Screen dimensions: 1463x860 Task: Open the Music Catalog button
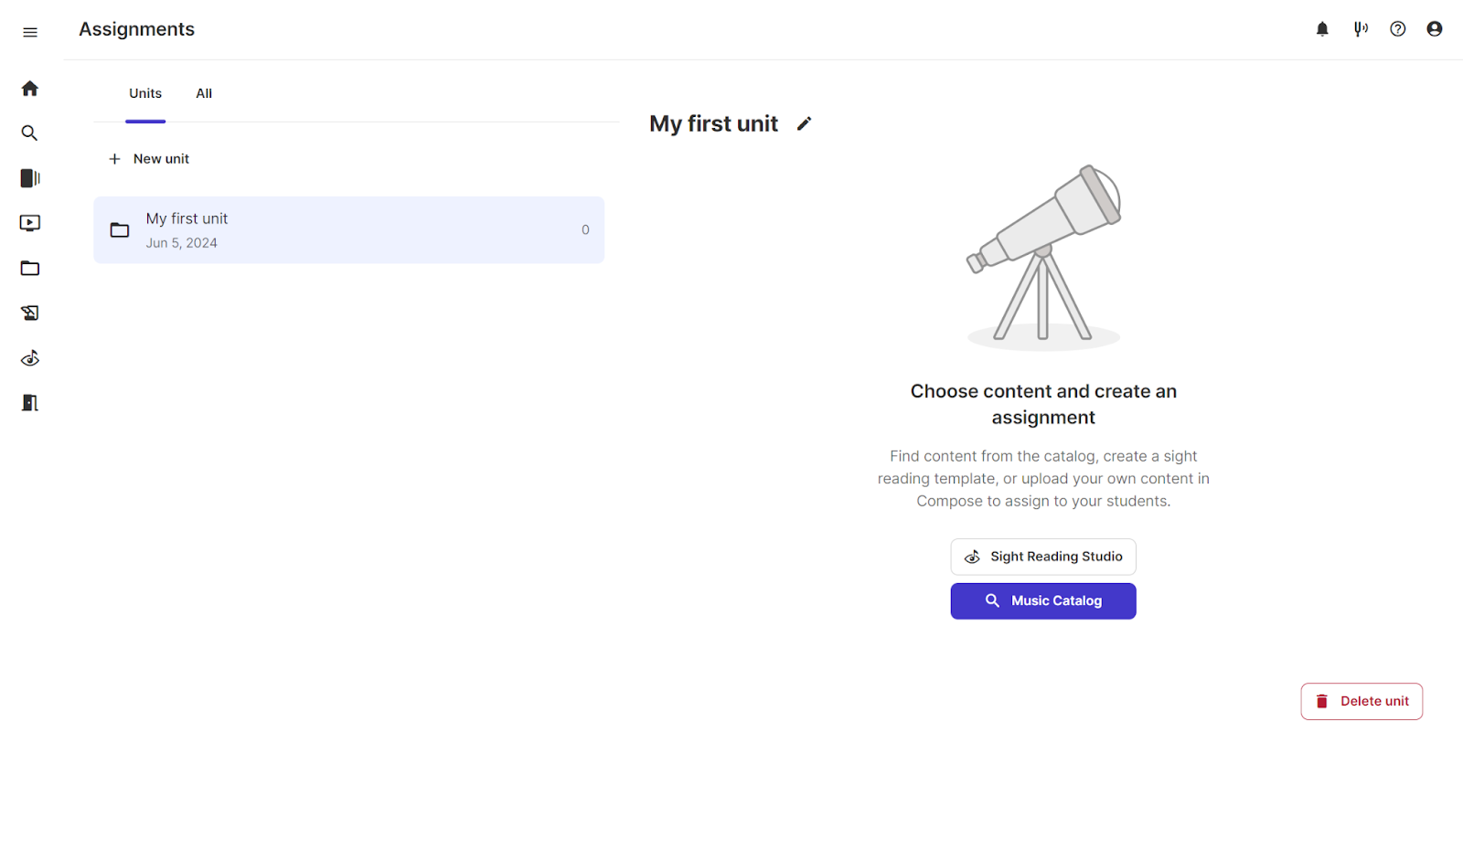(x=1043, y=601)
